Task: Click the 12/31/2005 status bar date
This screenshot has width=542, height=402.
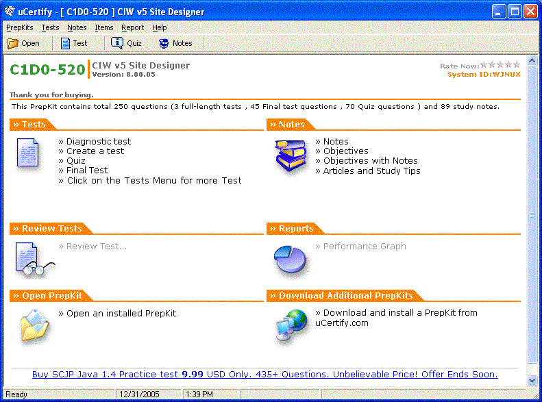Action: coord(139,394)
